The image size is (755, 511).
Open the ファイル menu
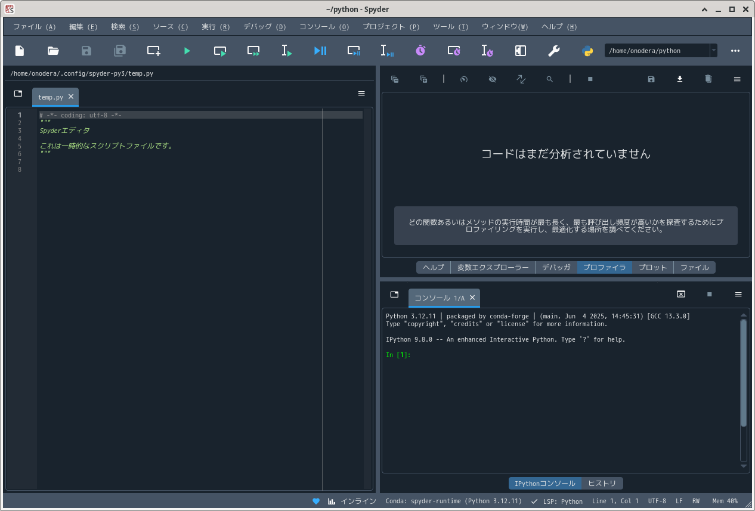pyautogui.click(x=34, y=27)
